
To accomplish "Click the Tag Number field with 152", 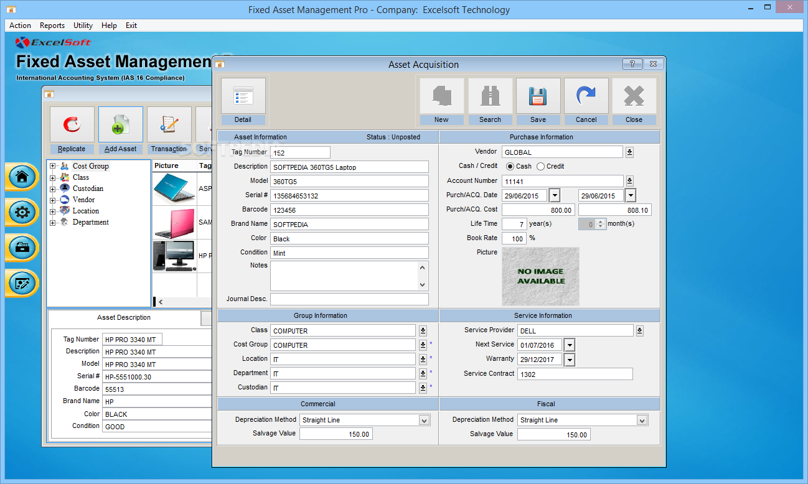I will (300, 152).
